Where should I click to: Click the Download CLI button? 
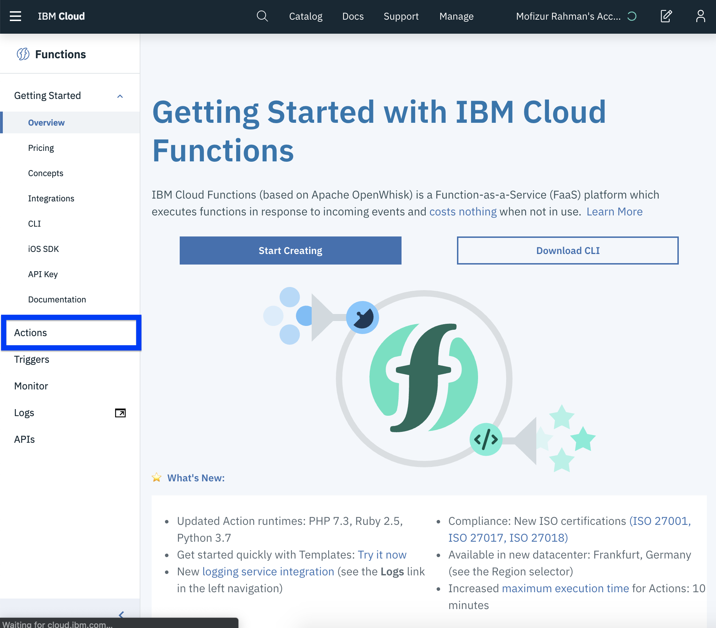click(x=568, y=250)
